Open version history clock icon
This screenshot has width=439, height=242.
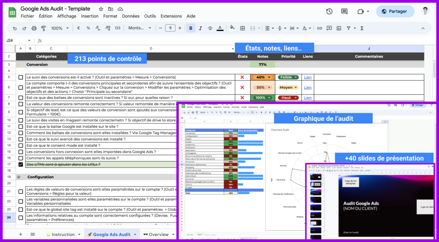(329, 11)
